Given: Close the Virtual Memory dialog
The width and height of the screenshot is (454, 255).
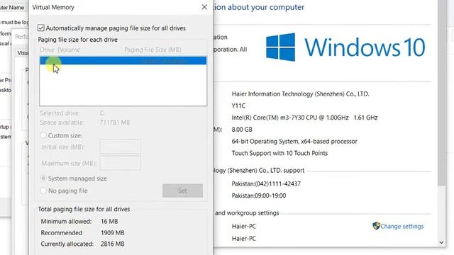Looking at the screenshot, I should click(204, 7).
